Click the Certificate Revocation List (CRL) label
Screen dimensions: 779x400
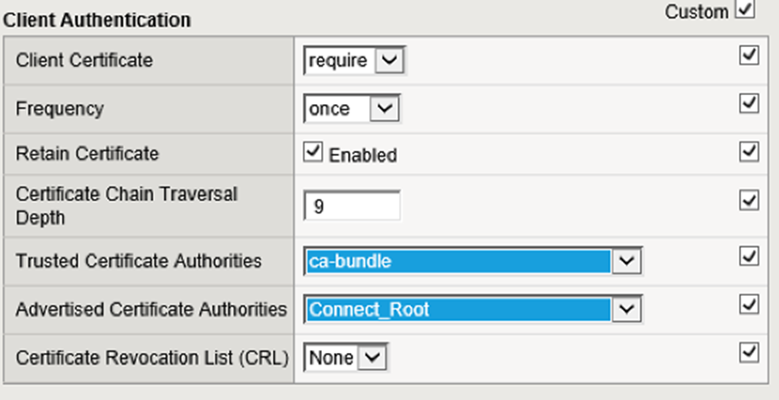click(151, 357)
